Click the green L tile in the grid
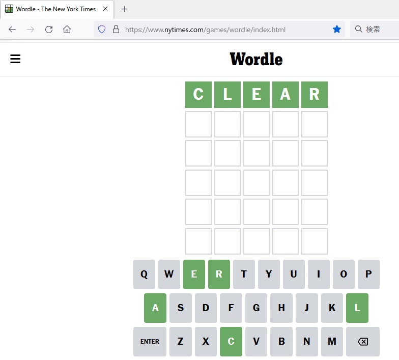Viewport: 399px width, 360px height. point(227,95)
